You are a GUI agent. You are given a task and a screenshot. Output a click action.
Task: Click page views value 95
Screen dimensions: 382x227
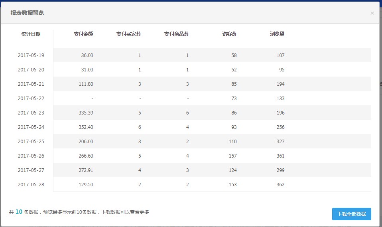click(282, 70)
